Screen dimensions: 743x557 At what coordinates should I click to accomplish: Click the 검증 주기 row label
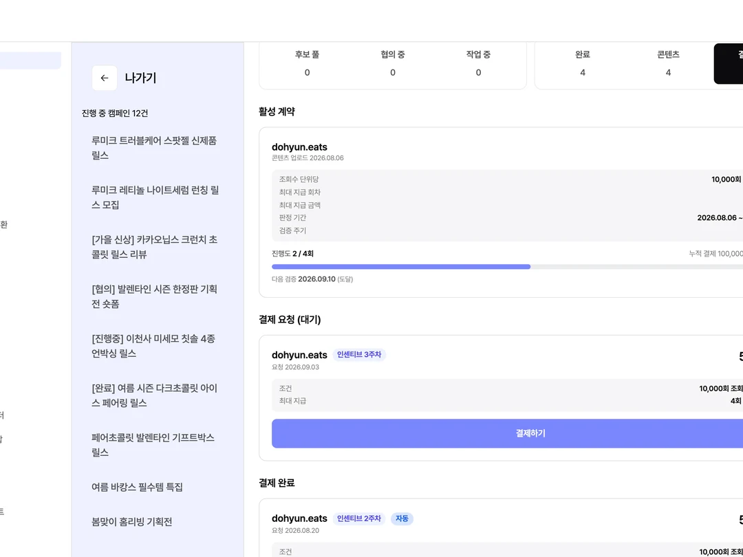293,230
